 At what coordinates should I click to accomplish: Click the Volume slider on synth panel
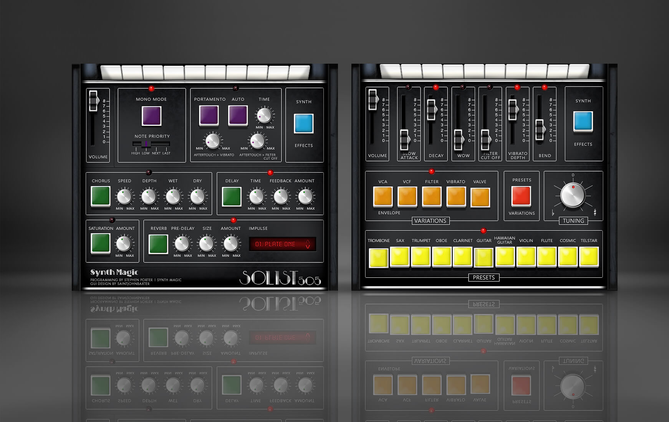pyautogui.click(x=373, y=100)
